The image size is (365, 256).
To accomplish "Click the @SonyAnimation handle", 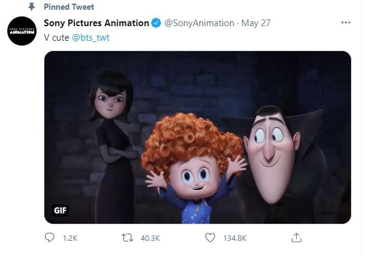I will click(200, 23).
